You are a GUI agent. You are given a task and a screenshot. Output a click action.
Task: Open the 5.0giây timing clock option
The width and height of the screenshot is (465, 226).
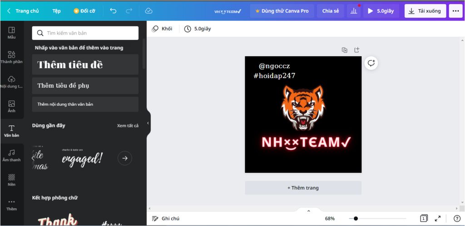click(198, 29)
